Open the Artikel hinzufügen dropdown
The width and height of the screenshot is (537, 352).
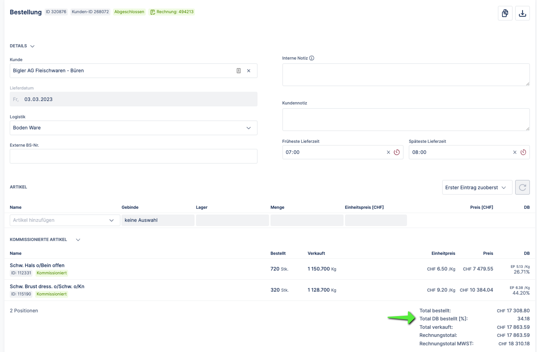(x=65, y=220)
